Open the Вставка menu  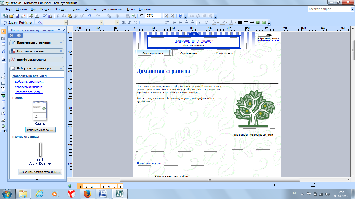click(x=46, y=9)
